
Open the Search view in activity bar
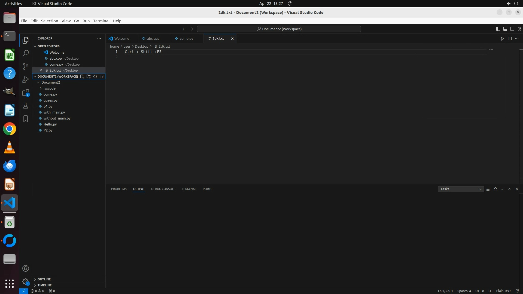pos(26,53)
